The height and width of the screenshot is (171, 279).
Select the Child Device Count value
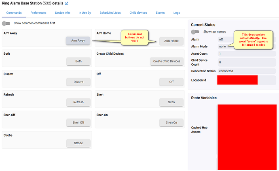click(247, 62)
